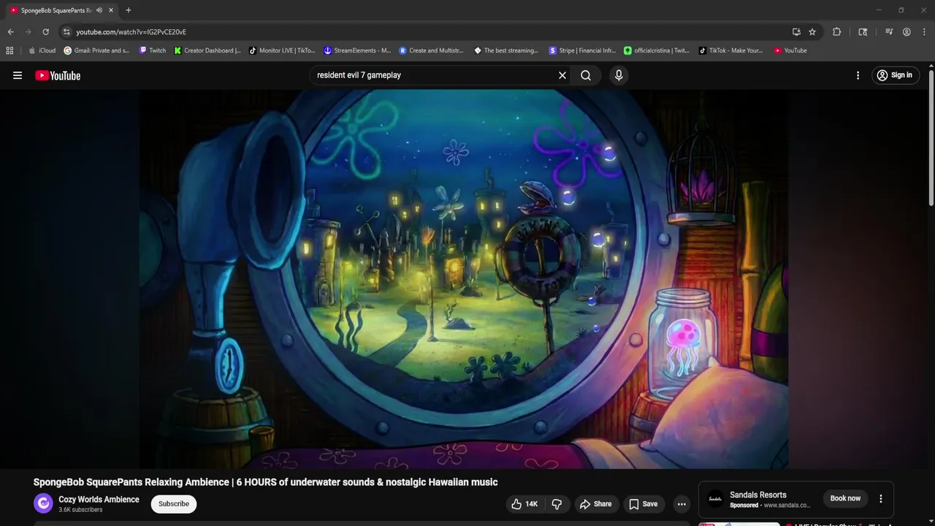Go back in browser history
Screen dimensions: 935x526
[10, 32]
